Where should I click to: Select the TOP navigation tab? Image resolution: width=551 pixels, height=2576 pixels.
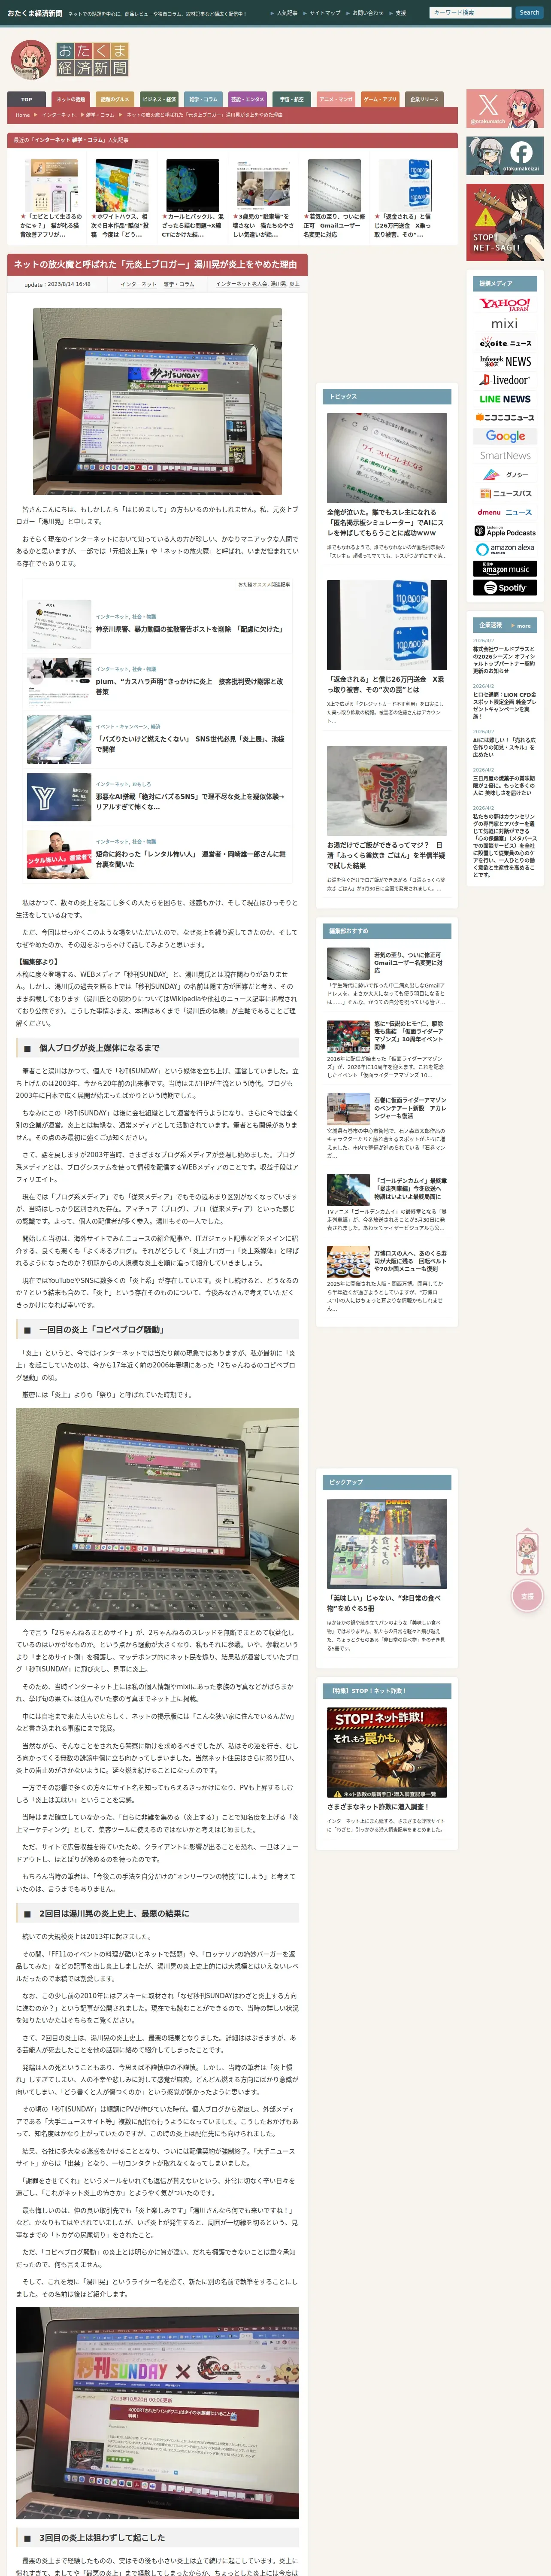[x=27, y=99]
